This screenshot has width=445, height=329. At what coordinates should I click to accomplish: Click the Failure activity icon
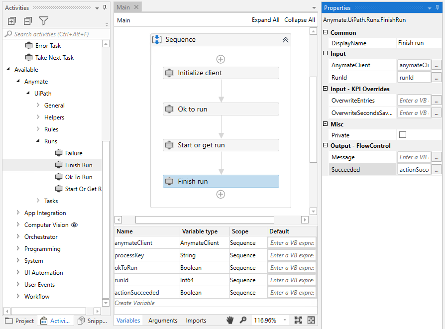click(x=59, y=153)
